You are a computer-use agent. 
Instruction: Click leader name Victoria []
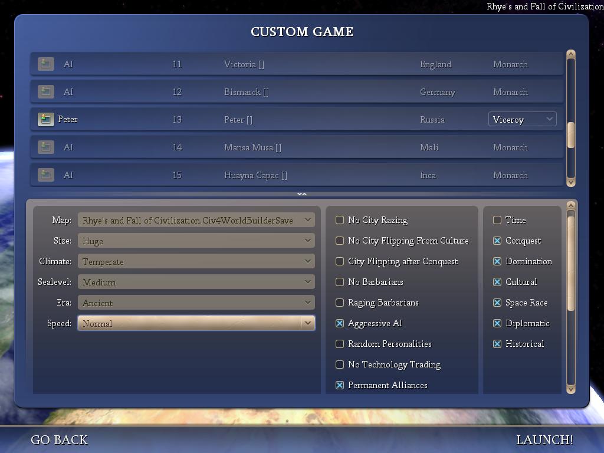(x=244, y=64)
